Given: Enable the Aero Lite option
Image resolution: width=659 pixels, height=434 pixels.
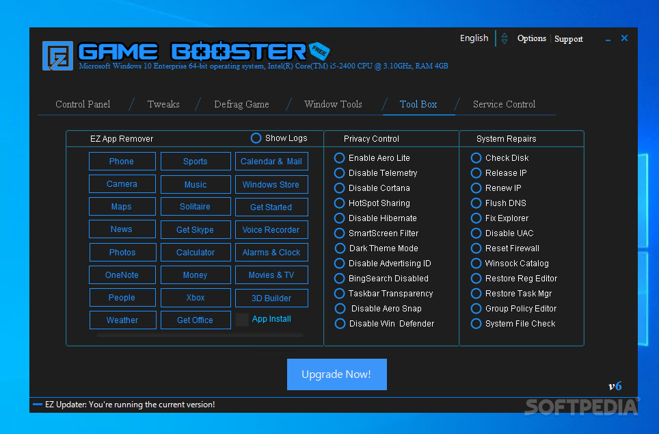Looking at the screenshot, I should [x=339, y=158].
